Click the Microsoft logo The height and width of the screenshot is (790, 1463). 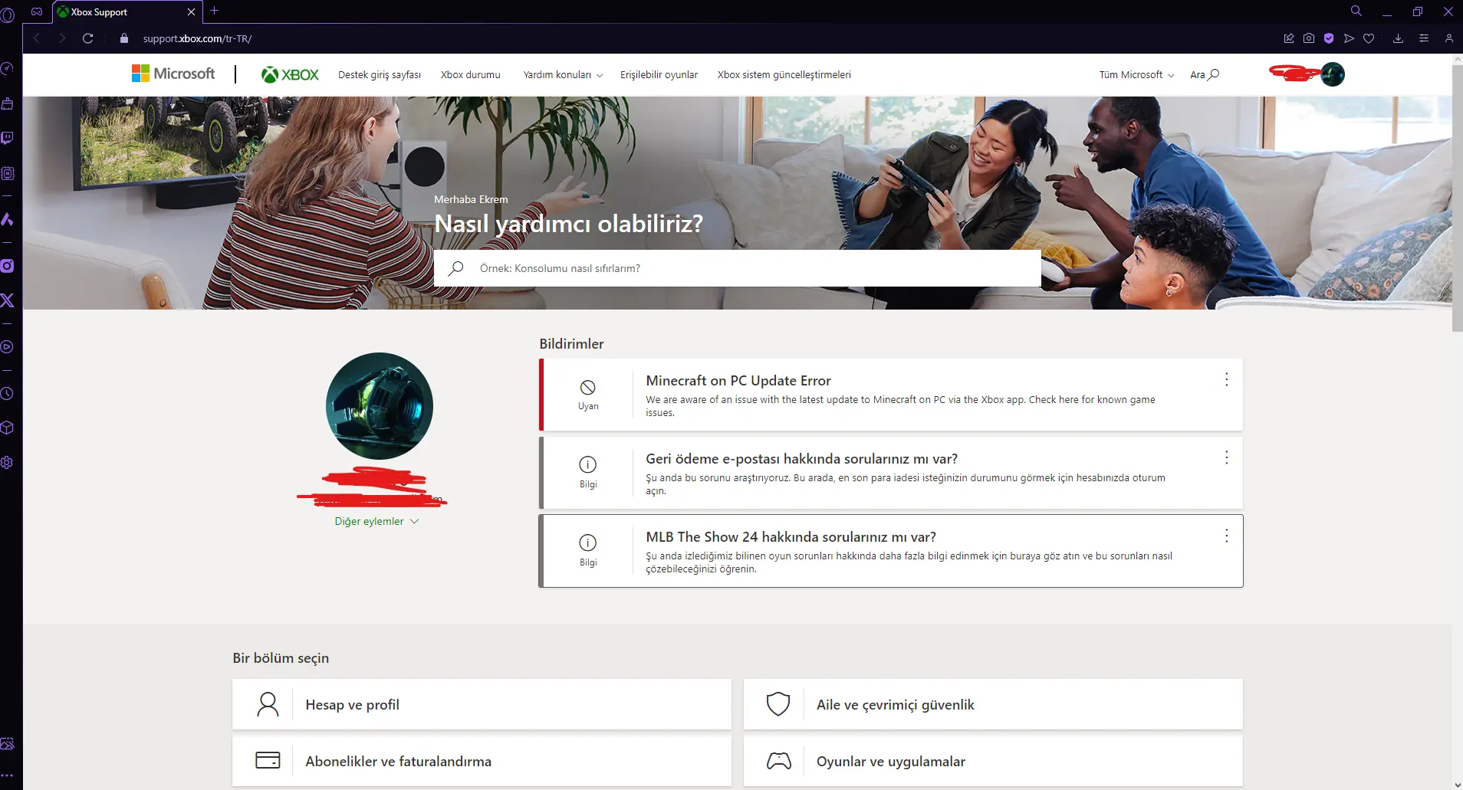[x=173, y=74]
